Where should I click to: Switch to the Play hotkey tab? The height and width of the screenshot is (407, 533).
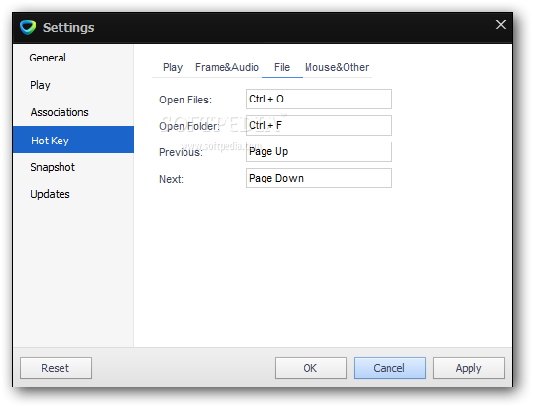[x=173, y=67]
